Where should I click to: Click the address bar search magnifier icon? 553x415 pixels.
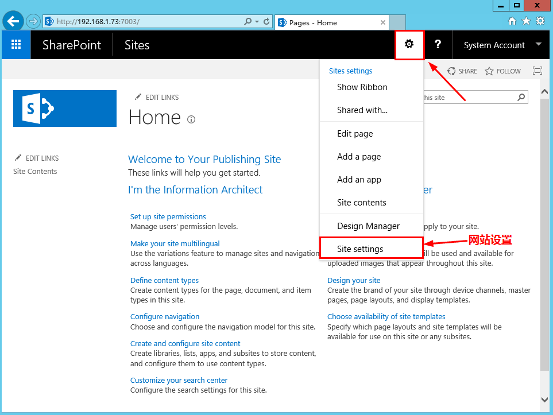coord(248,21)
